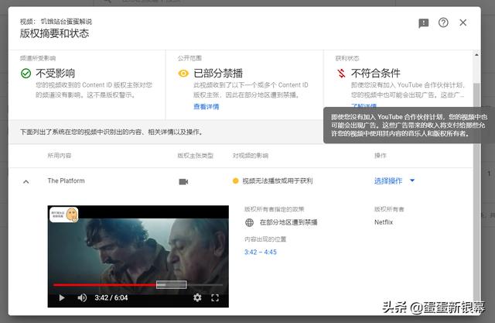Click the The Platform content title
Image resolution: width=495 pixels, height=323 pixels.
click(x=66, y=180)
